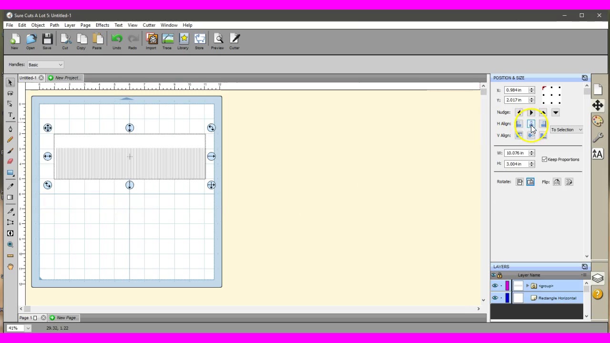Click the blue Rectangle Horizontal color swatch
The width and height of the screenshot is (610, 343).
coord(507,298)
